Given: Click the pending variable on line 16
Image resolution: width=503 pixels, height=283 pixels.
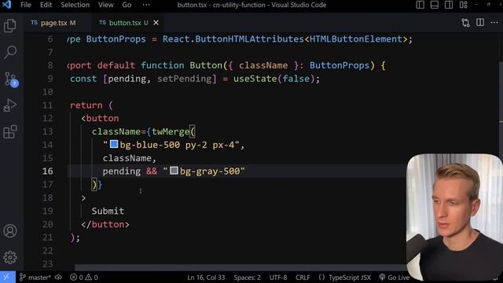Looking at the screenshot, I should (122, 171).
